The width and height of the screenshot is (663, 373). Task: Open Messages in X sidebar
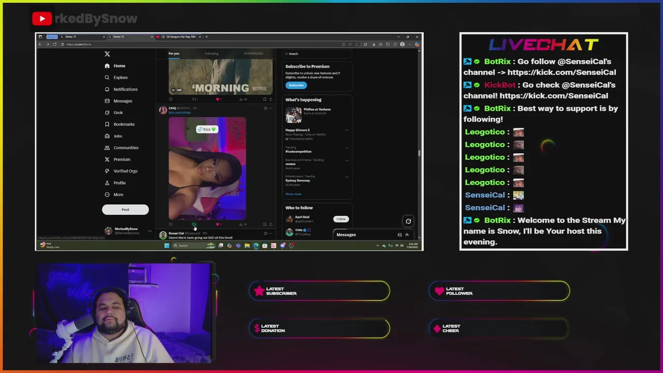tap(118, 101)
